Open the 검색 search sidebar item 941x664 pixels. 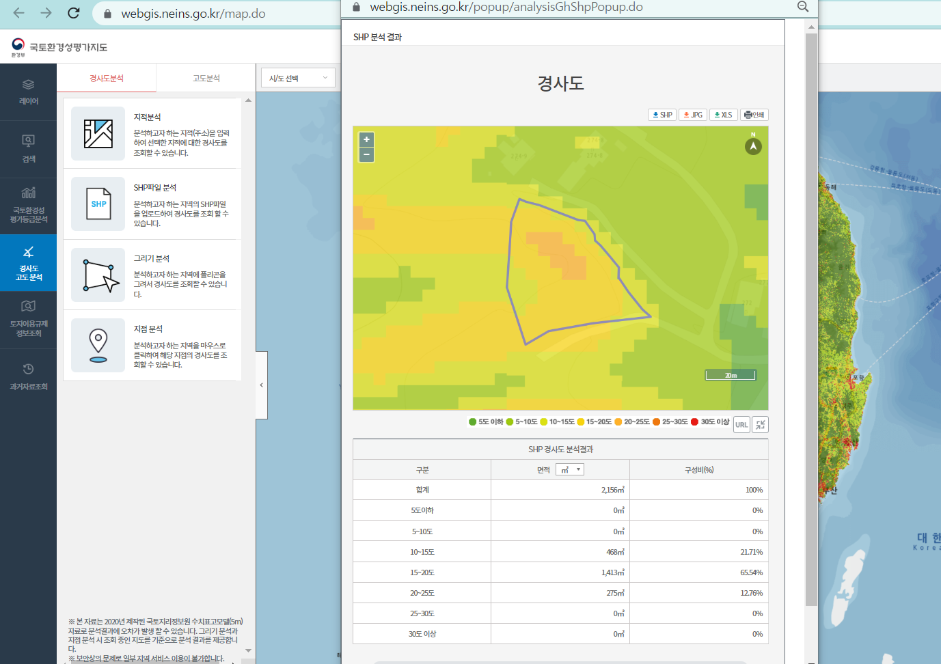[x=28, y=149]
